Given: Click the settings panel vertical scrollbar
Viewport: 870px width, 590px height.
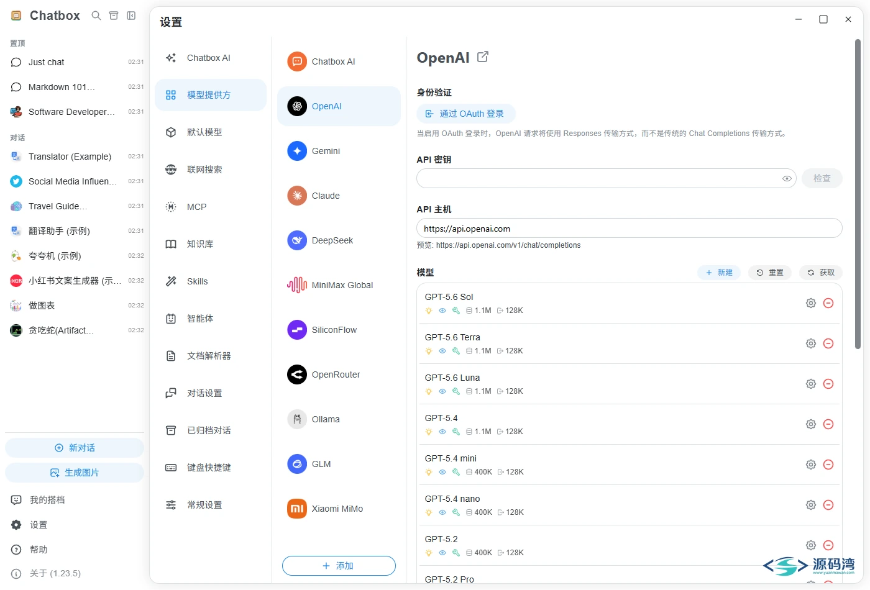Looking at the screenshot, I should [x=858, y=194].
